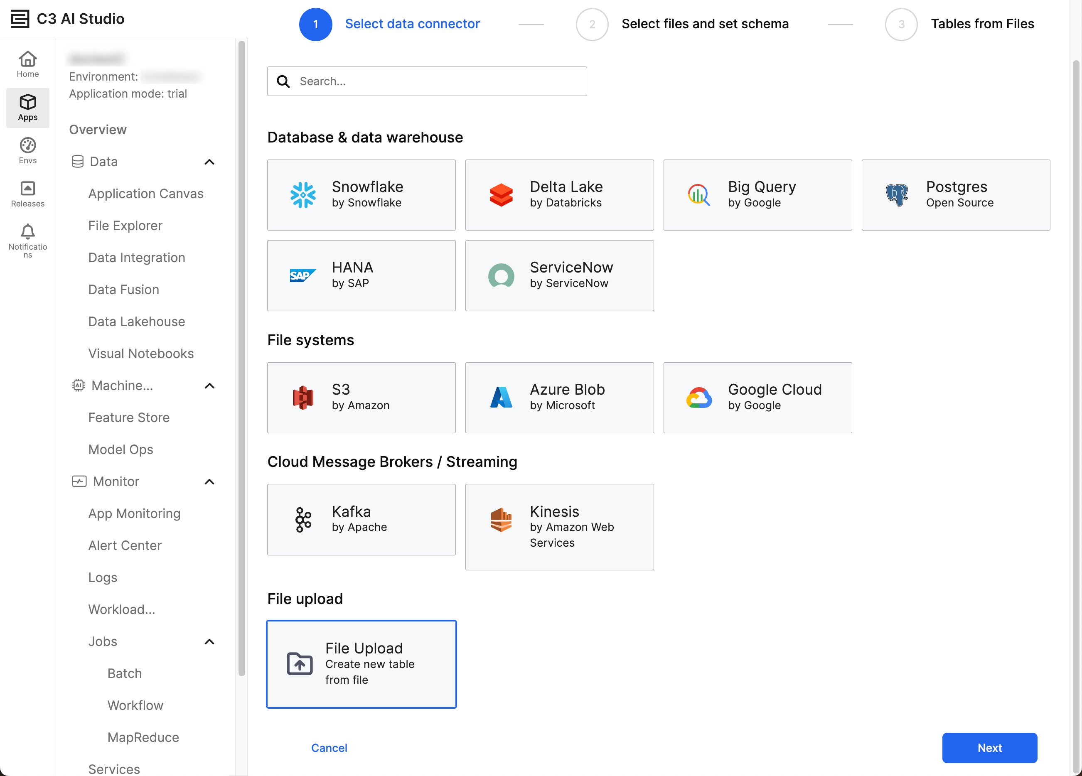
Task: Click the Cancel link
Action: click(329, 748)
